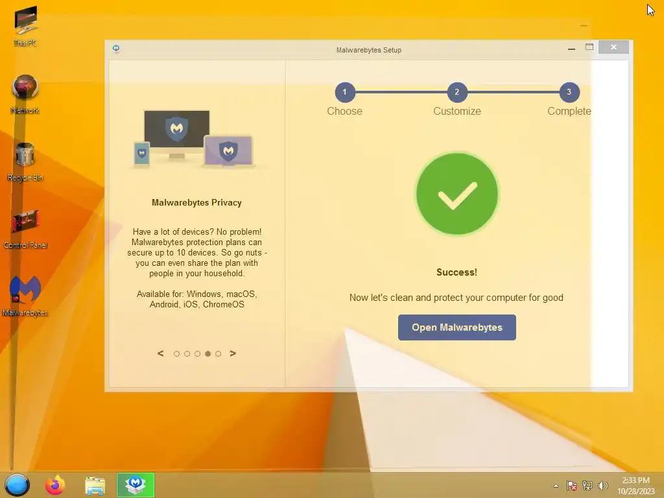Click step 3 Complete circle
Image resolution: width=664 pixels, height=498 pixels.
[569, 92]
